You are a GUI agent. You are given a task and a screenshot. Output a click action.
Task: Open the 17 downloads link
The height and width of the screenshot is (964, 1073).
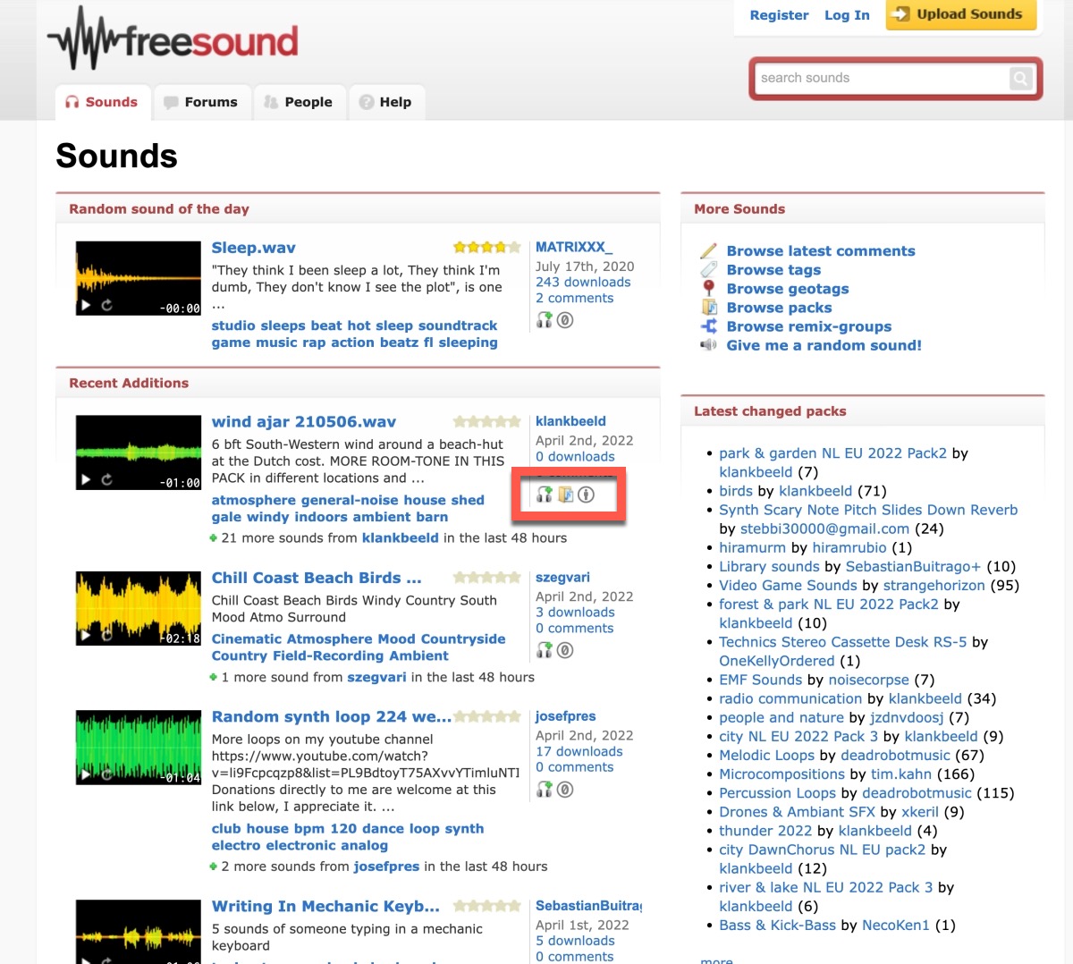[579, 752]
